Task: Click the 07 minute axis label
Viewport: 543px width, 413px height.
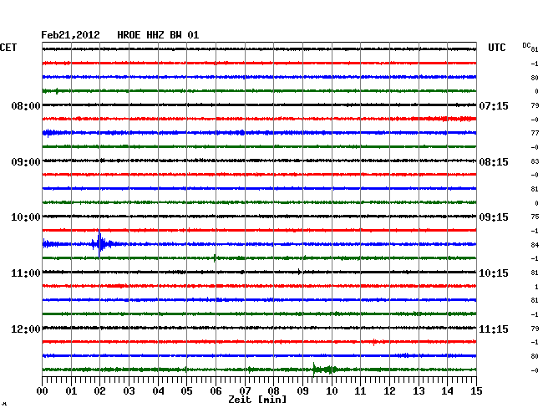Action: (x=245, y=391)
